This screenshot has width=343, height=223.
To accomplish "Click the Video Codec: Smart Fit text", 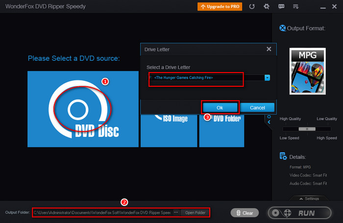I will [x=308, y=175].
